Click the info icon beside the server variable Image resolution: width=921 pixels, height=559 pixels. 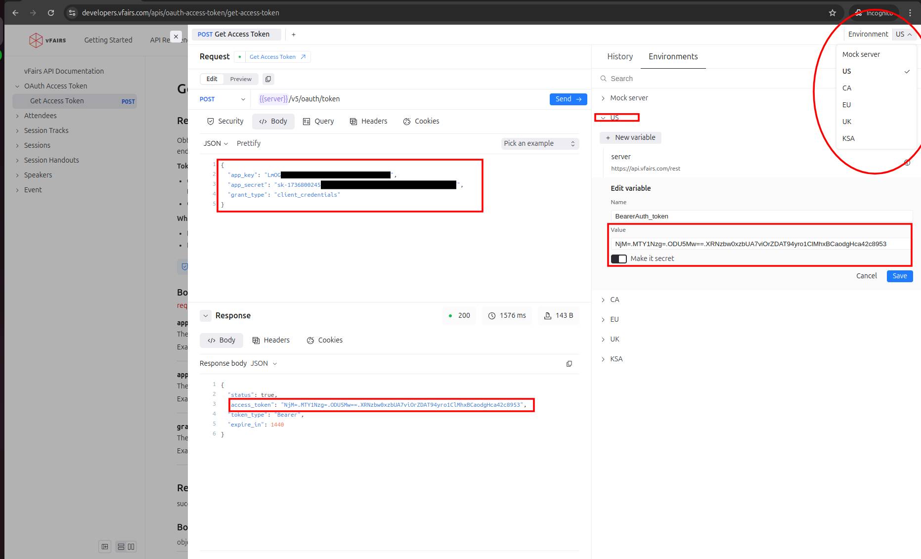(907, 162)
